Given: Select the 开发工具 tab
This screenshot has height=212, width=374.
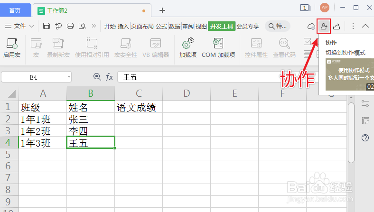Looking at the screenshot, I should pos(222,26).
